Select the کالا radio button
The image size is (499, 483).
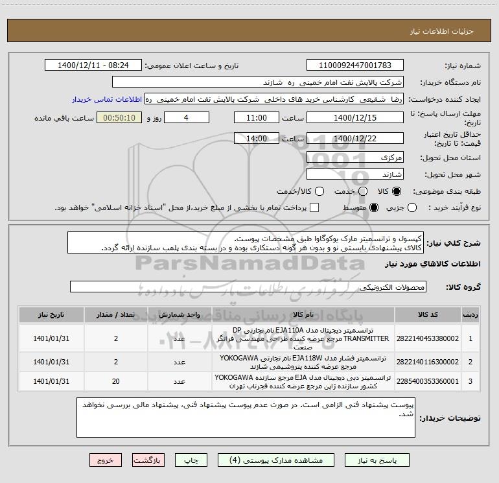pos(397,191)
